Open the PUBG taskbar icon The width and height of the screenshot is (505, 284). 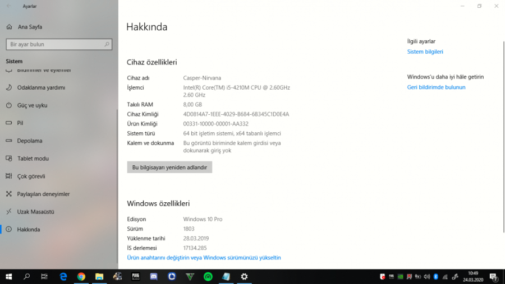point(136,277)
